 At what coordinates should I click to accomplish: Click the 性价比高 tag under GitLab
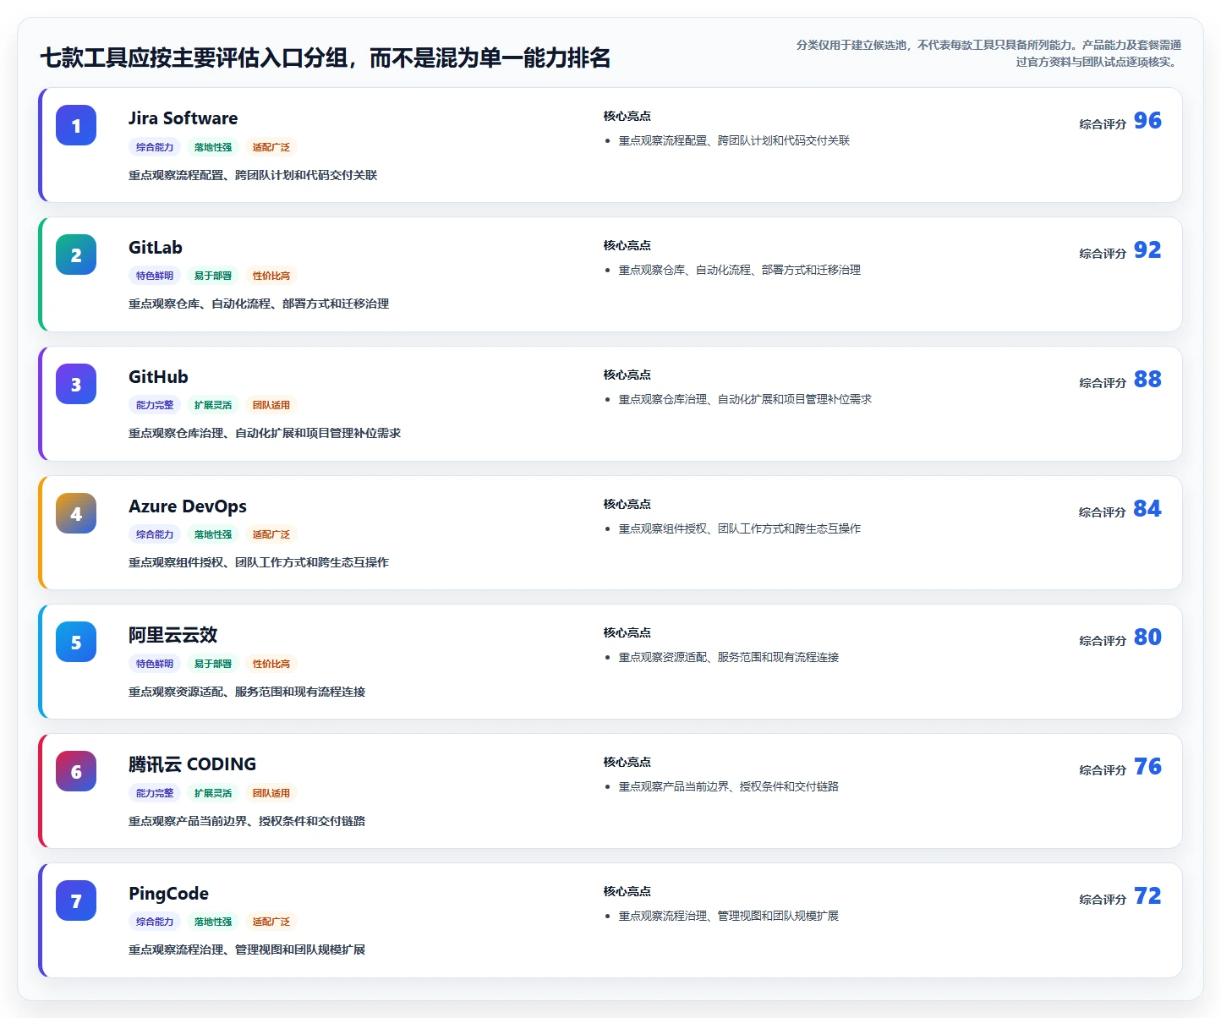click(x=271, y=276)
